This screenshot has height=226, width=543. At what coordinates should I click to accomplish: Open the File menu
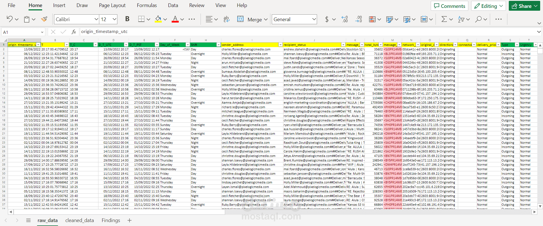tap(12, 5)
